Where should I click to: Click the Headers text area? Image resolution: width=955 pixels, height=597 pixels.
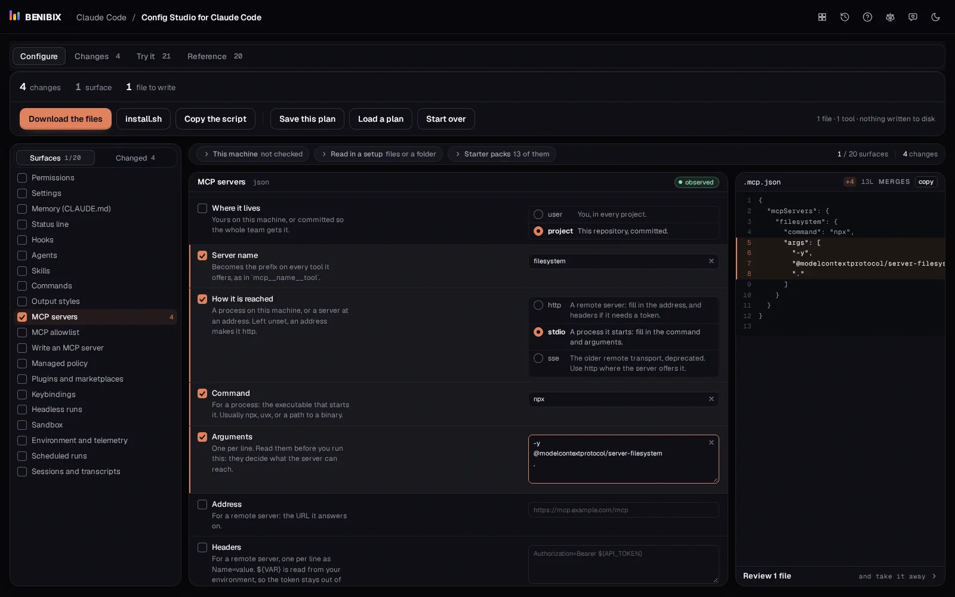(623, 564)
